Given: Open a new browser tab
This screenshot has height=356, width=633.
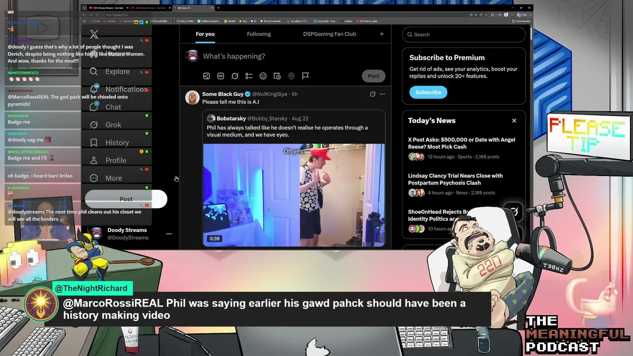Looking at the screenshot, I should [219, 8].
